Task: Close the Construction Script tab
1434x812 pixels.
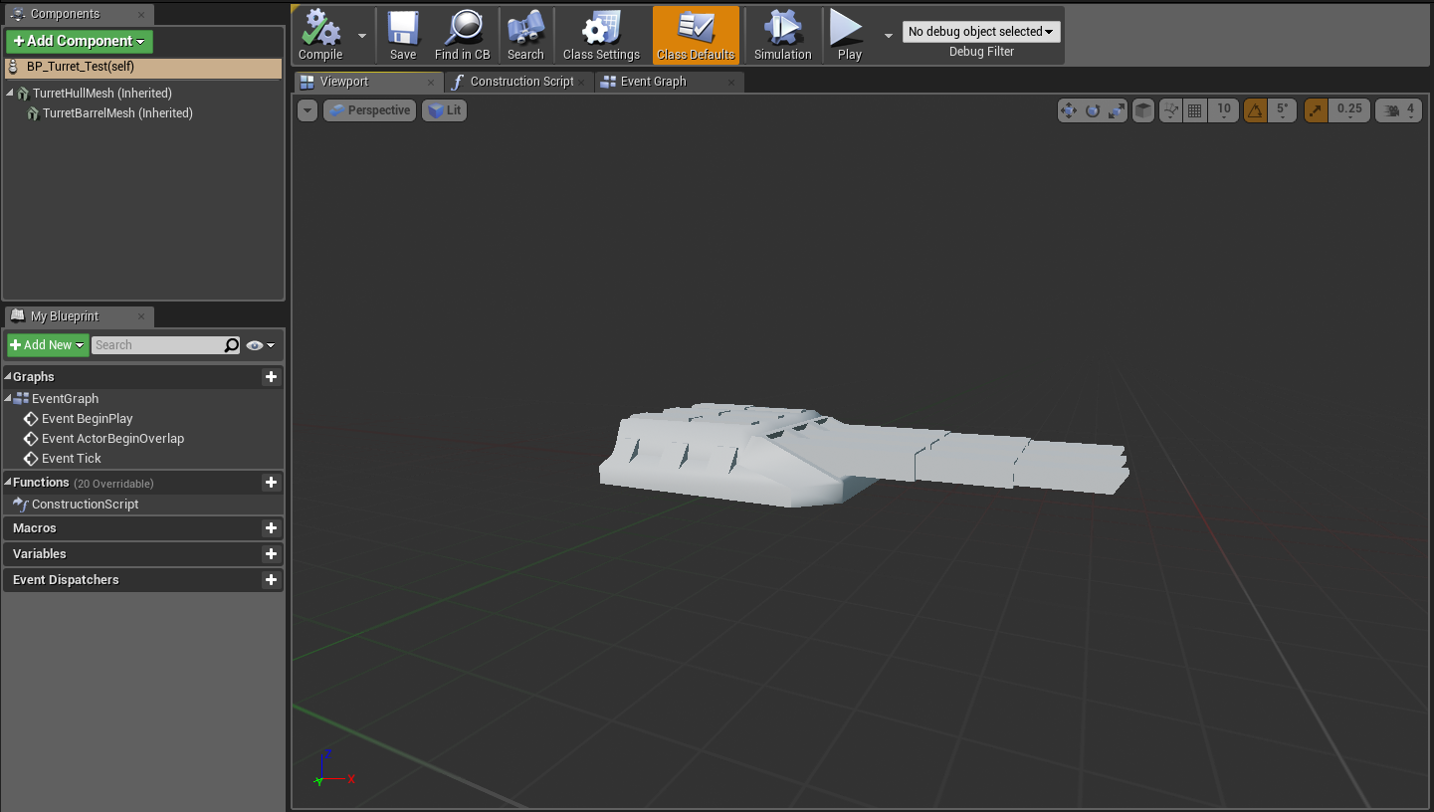Action: [x=581, y=82]
